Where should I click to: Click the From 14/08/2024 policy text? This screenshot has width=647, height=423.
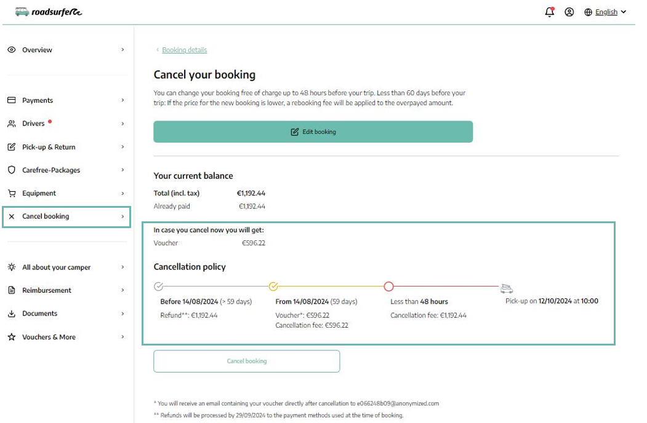pos(316,301)
